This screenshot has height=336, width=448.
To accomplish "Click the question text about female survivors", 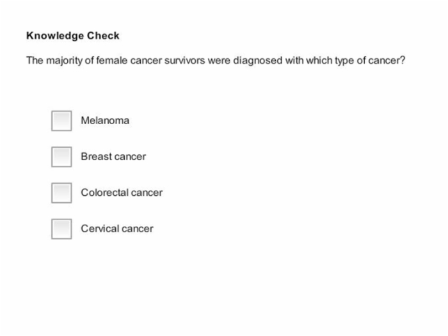I will tap(216, 61).
